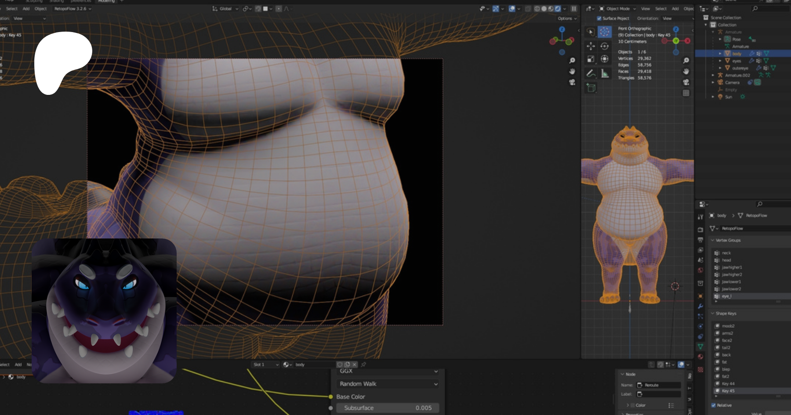
Task: Open the Add menu in right viewport
Action: (x=675, y=9)
